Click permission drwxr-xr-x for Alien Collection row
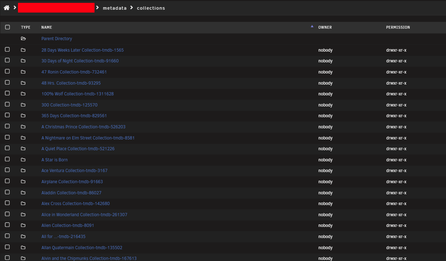 click(396, 226)
